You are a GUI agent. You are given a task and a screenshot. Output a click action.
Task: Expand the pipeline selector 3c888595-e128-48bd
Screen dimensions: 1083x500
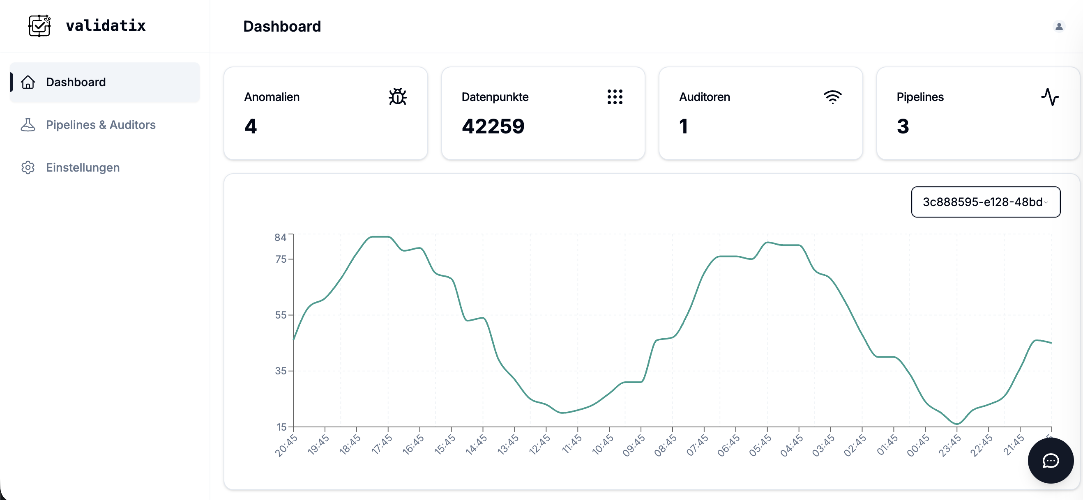pos(986,202)
